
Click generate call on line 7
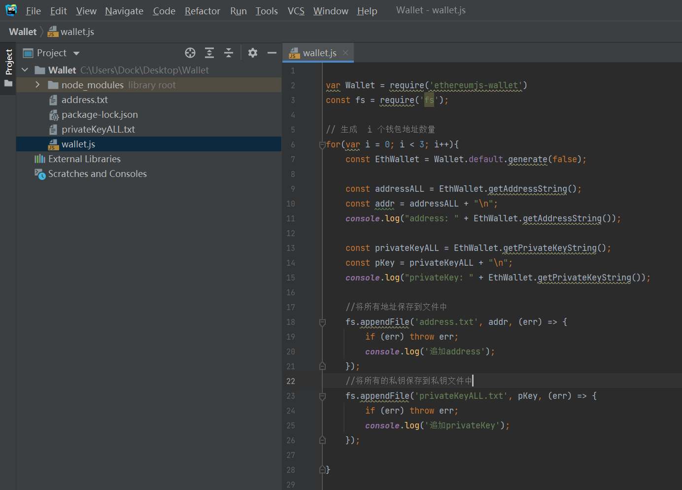[x=527, y=159]
